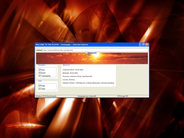Click the 'Links' section heading

[40, 81]
